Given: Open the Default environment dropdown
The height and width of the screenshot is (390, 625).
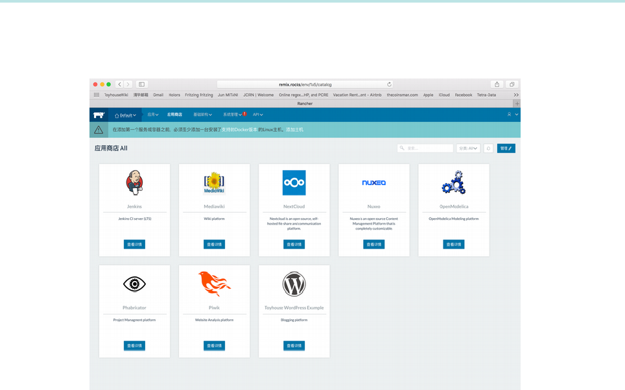Looking at the screenshot, I should [x=126, y=116].
